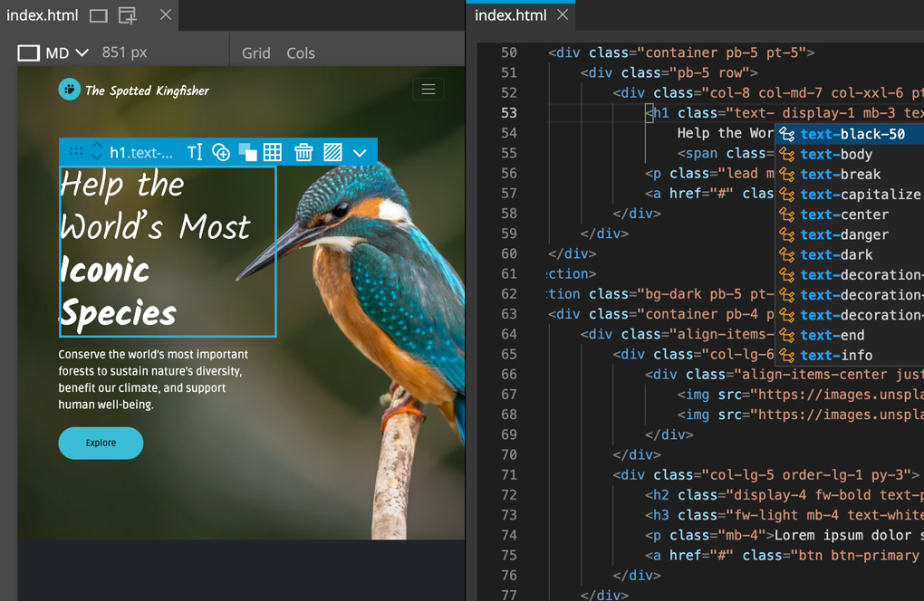This screenshot has height=601, width=924.
Task: Click the MD device size icon
Action: point(28,53)
